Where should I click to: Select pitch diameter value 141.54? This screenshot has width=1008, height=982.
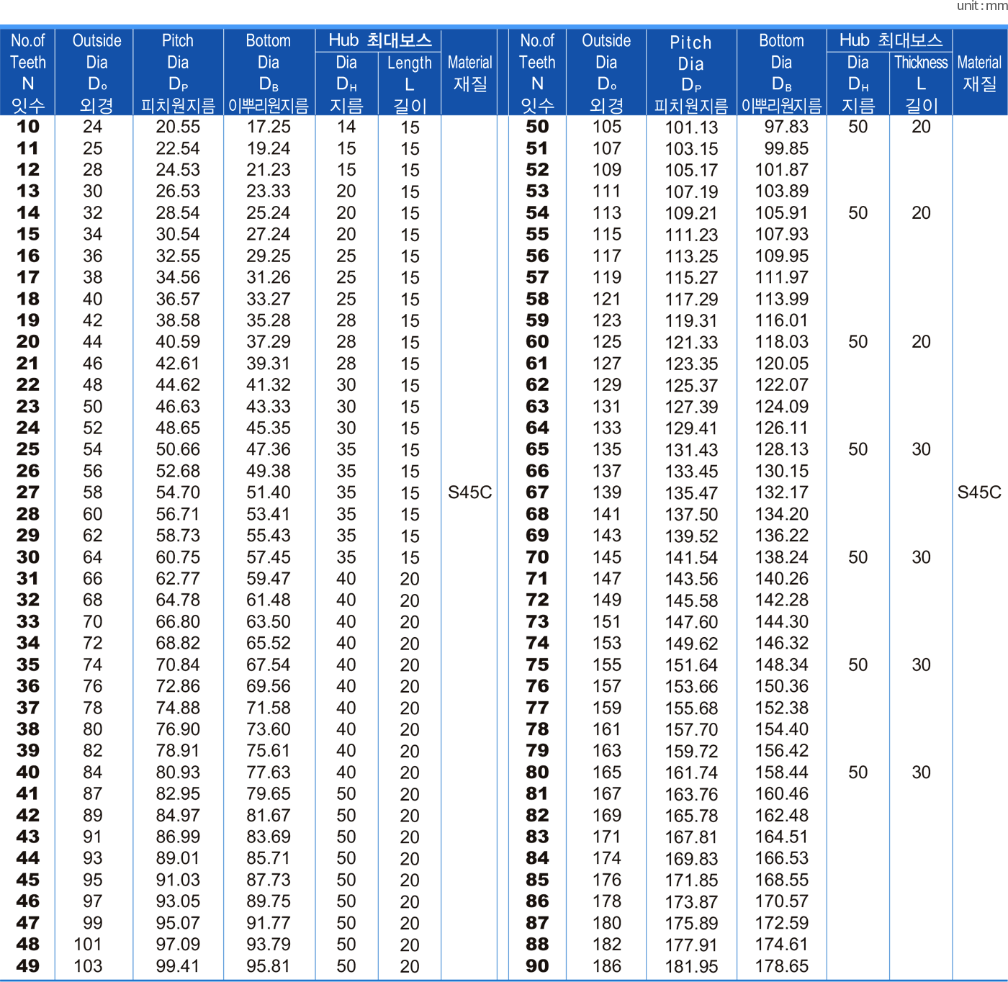pyautogui.click(x=691, y=558)
